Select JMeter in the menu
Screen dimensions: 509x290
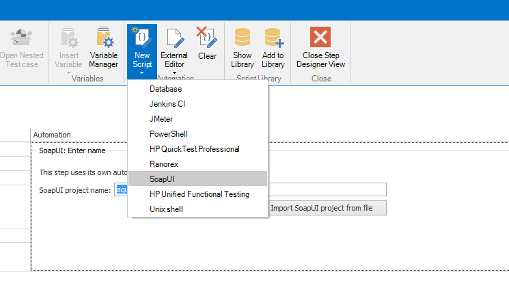[161, 119]
